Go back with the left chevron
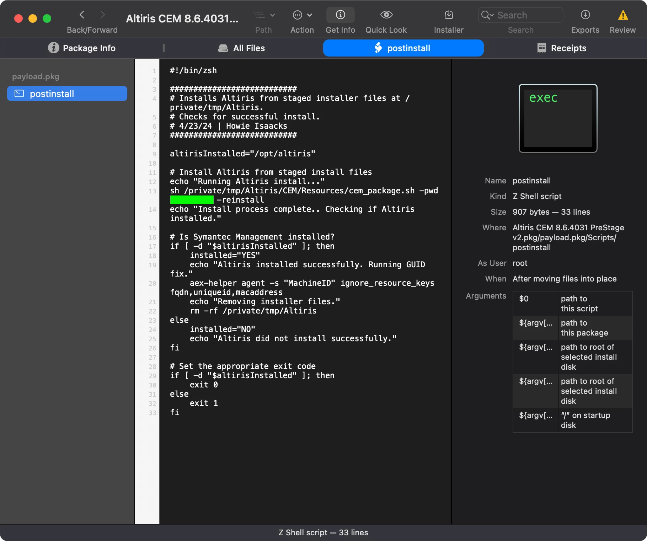647x541 pixels. point(82,15)
